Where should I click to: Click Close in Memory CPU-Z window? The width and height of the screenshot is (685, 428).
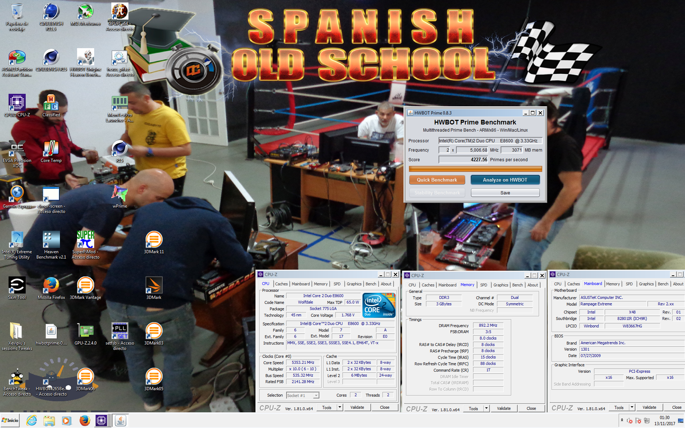coord(531,408)
